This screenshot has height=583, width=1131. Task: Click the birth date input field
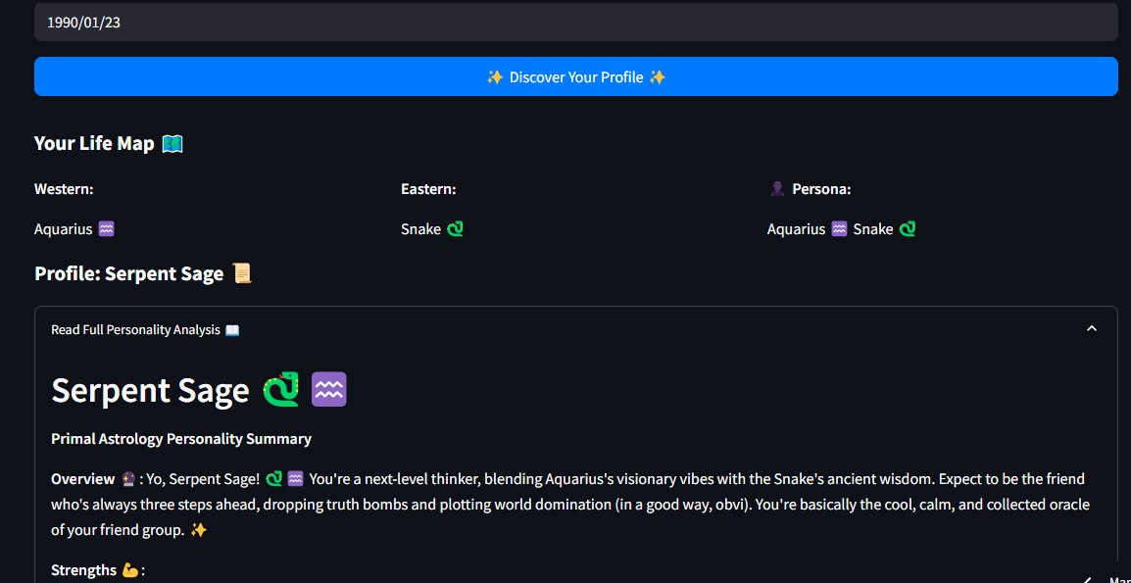click(575, 22)
